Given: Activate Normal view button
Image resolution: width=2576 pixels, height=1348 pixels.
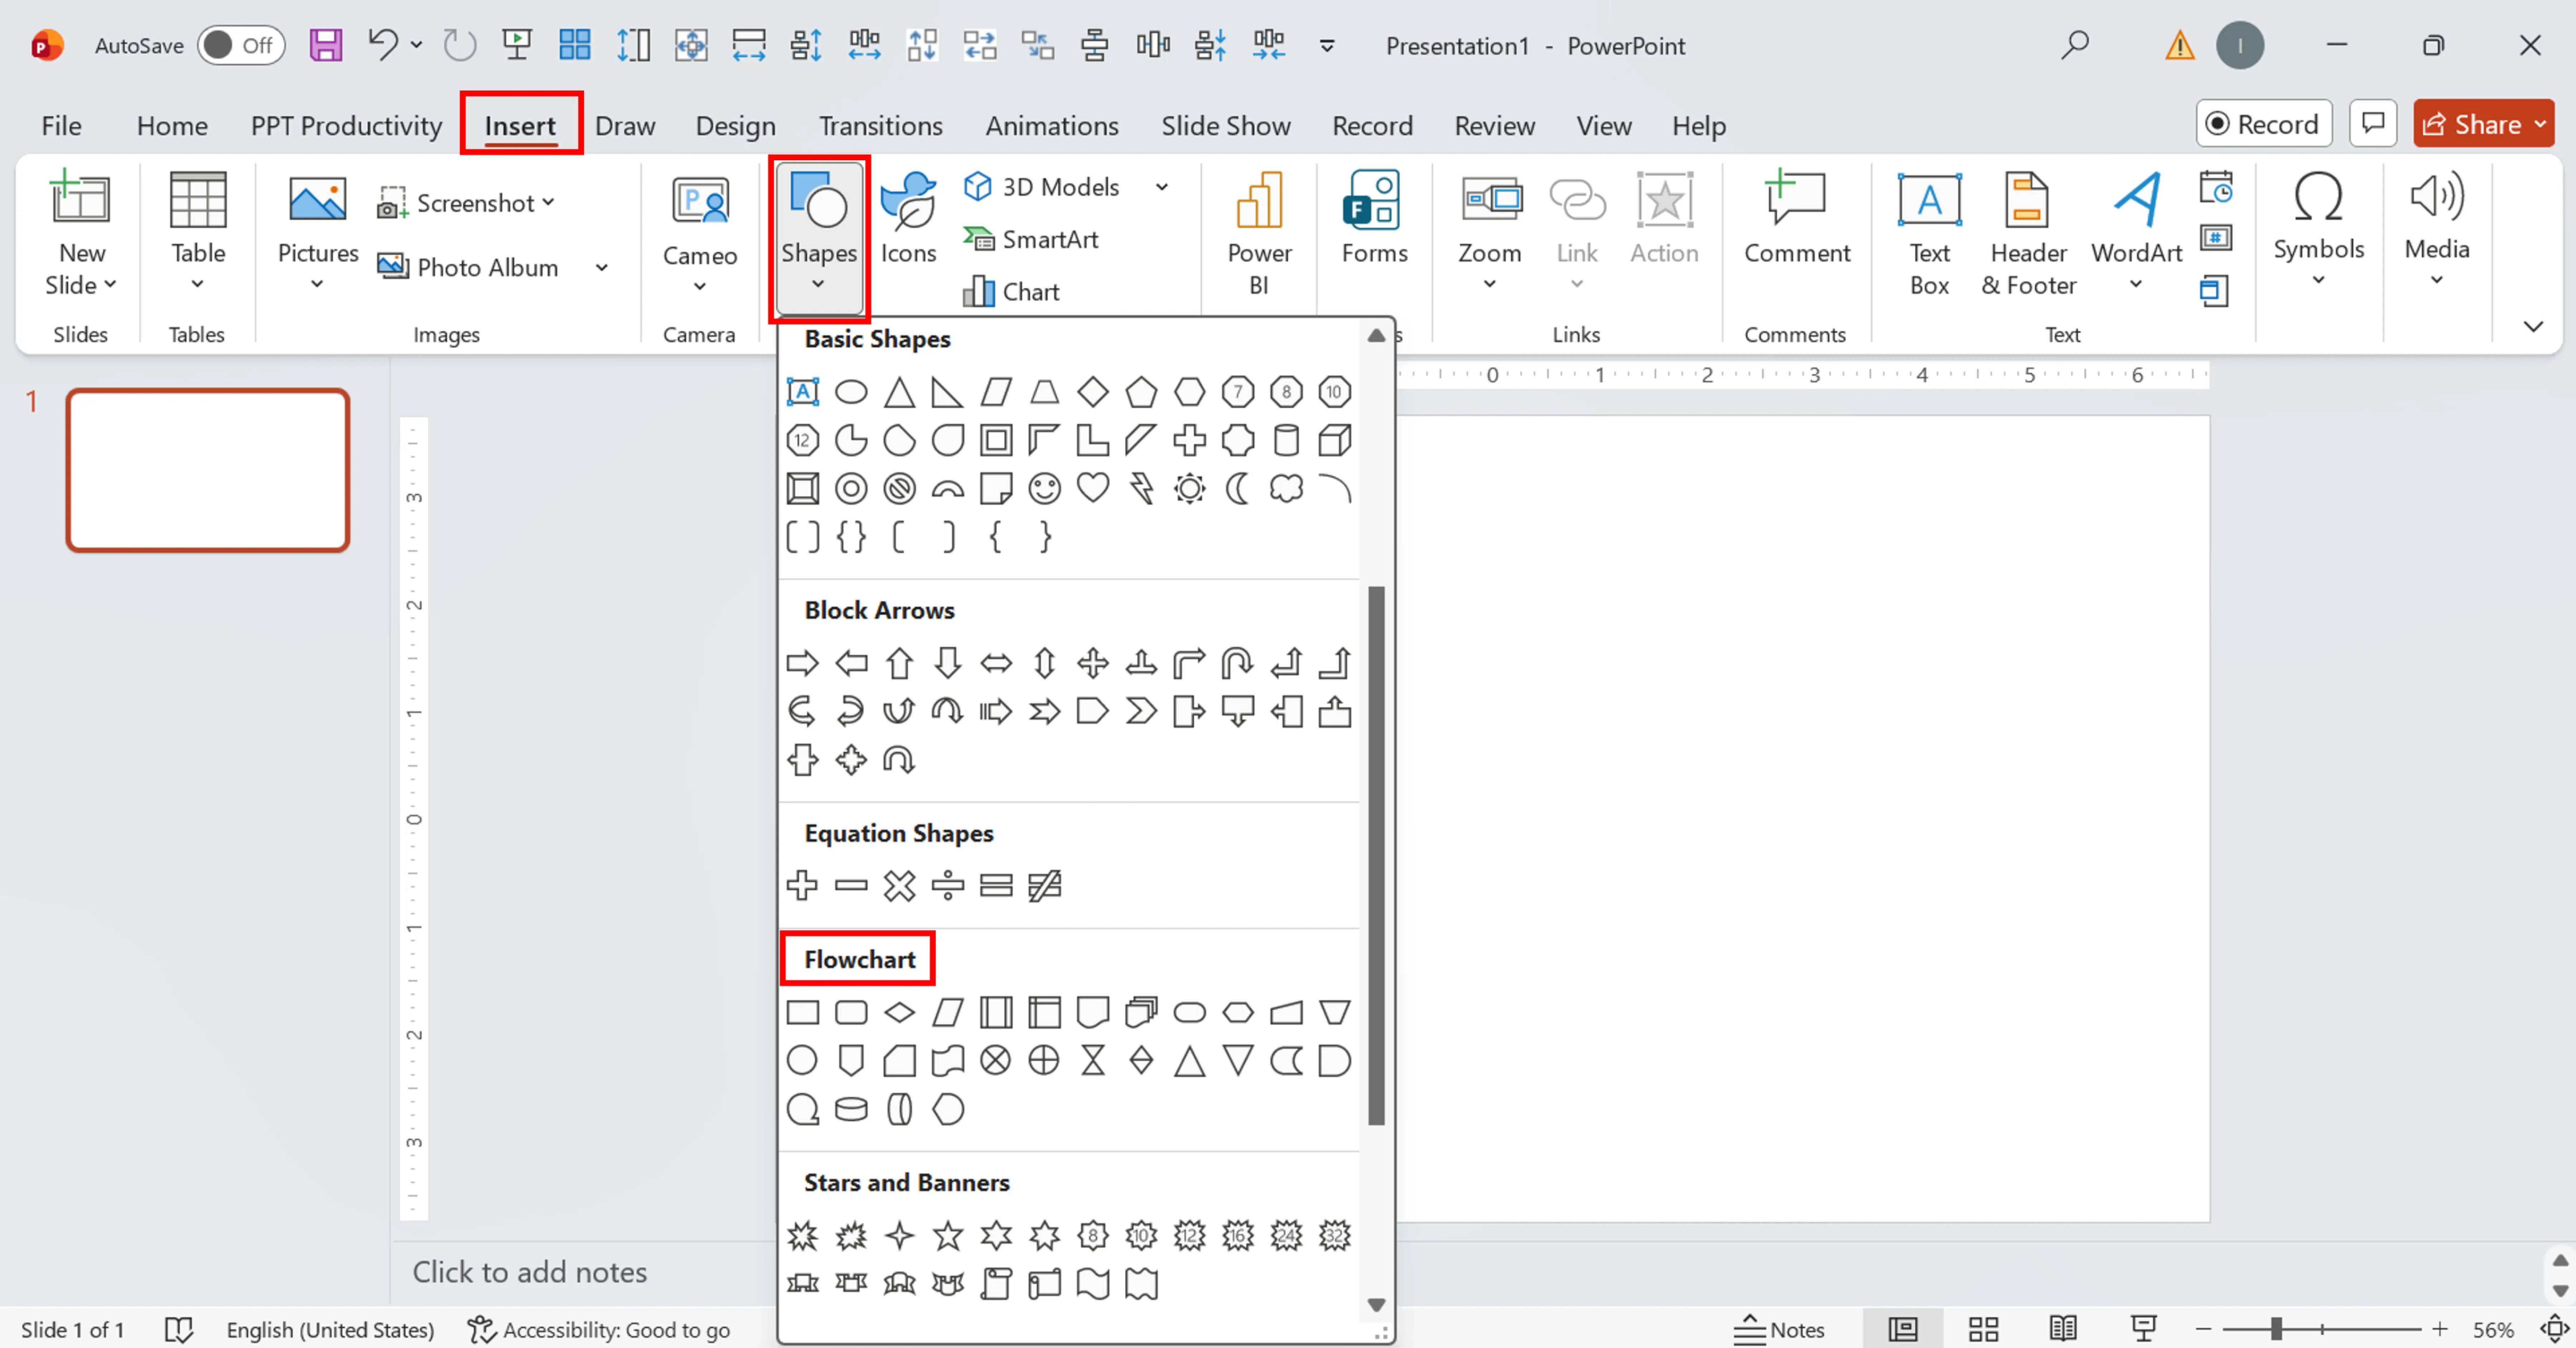Looking at the screenshot, I should [x=1903, y=1329].
